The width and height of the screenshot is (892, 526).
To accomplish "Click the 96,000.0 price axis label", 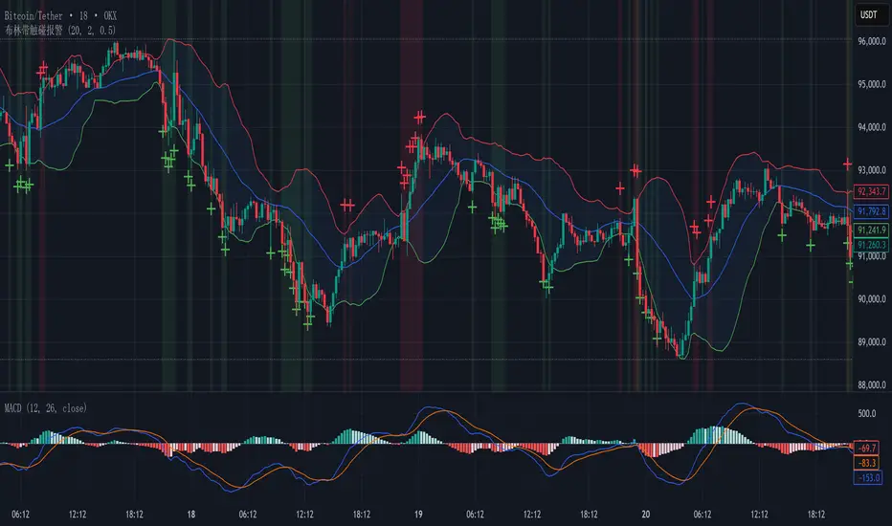I will [872, 41].
